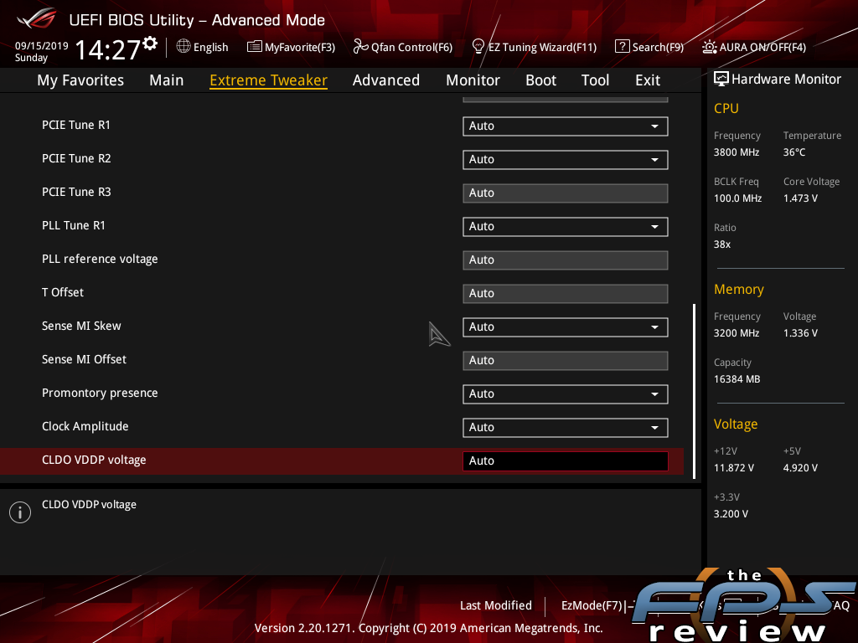Open the Exit tab

[648, 80]
